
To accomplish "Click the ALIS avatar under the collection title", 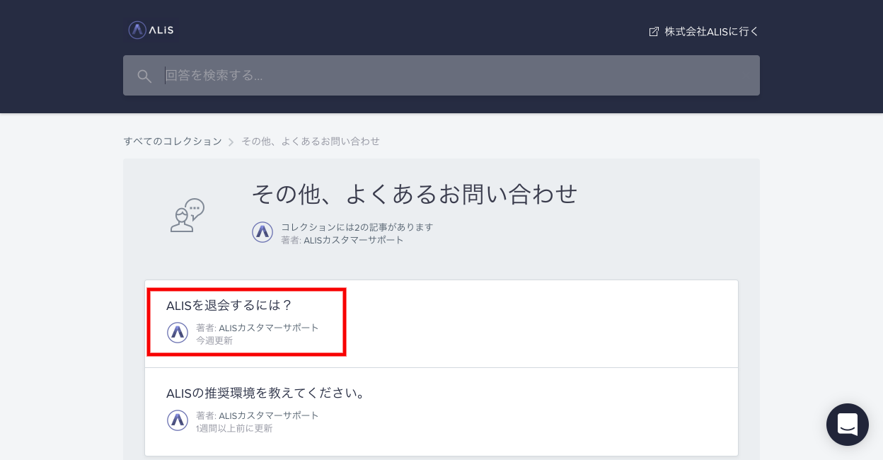I will [262, 232].
